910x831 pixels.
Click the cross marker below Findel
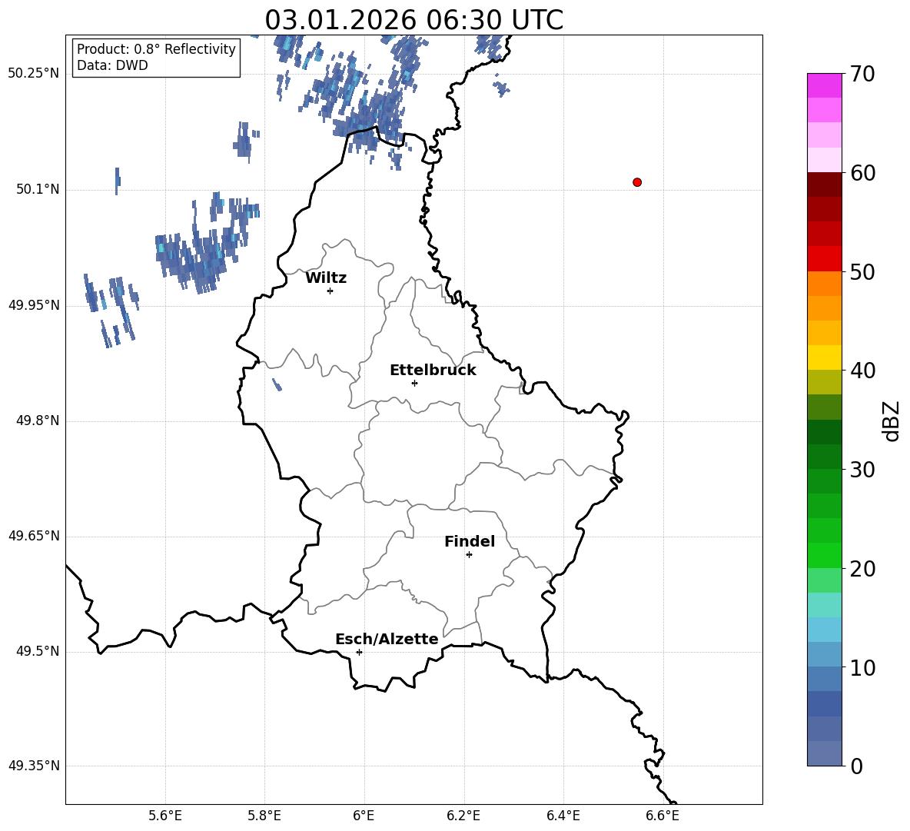(469, 555)
